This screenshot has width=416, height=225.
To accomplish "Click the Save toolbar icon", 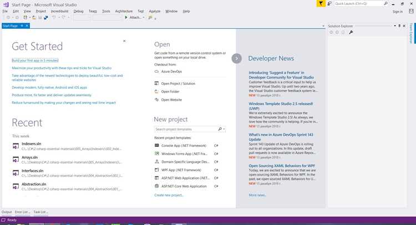I will tap(40, 18).
